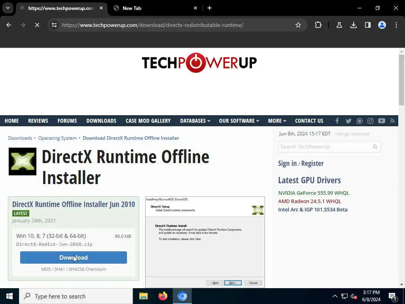Open HOME in the site navigation
Viewport: 405px width, 304px height.
click(11, 121)
